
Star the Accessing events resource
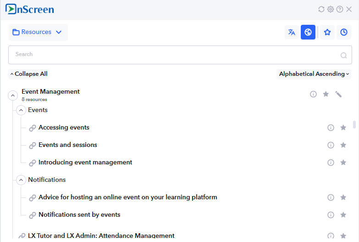(x=343, y=128)
